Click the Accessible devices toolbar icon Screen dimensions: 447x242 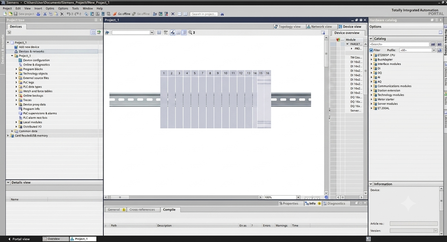pos(155,14)
